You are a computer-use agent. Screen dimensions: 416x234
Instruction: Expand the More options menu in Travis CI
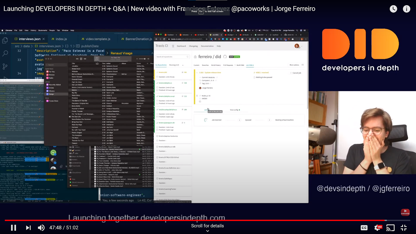click(x=297, y=65)
